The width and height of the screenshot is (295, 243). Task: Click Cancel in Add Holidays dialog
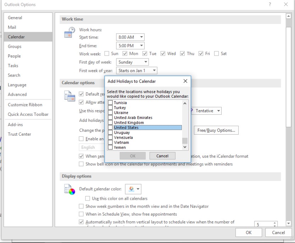[x=162, y=156]
